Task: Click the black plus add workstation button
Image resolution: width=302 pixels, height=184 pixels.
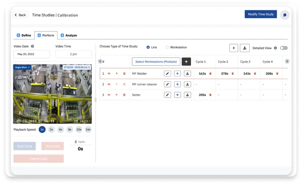Action: 186,61
